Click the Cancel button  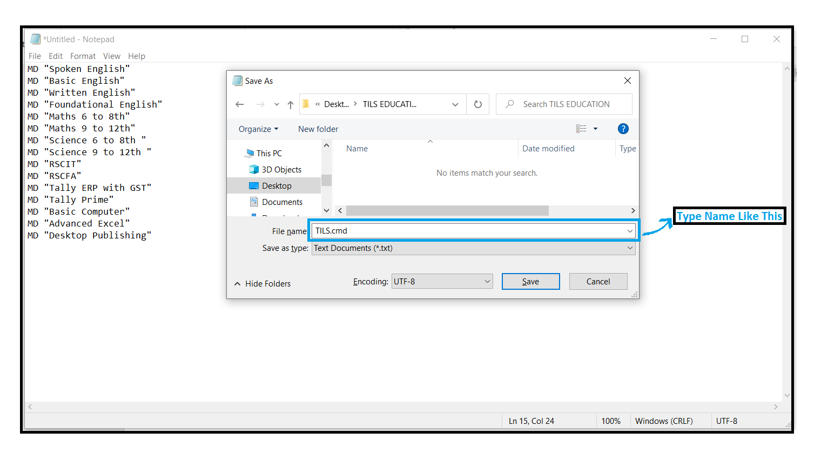coord(598,281)
